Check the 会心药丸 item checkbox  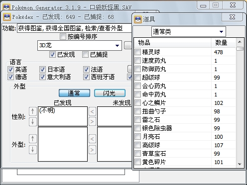point(137,86)
